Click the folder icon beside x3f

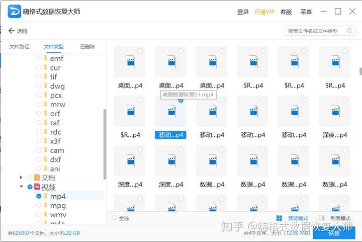(45, 141)
